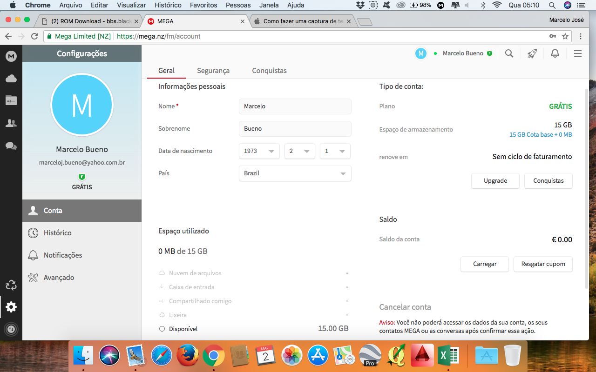Viewport: 596px width, 372px height.
Task: Click the Chrome address bar URL
Action: pos(158,36)
